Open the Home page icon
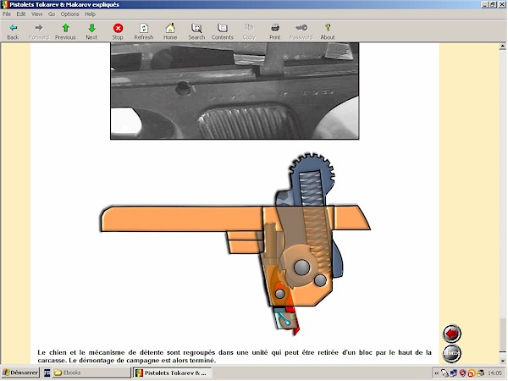 (170, 31)
